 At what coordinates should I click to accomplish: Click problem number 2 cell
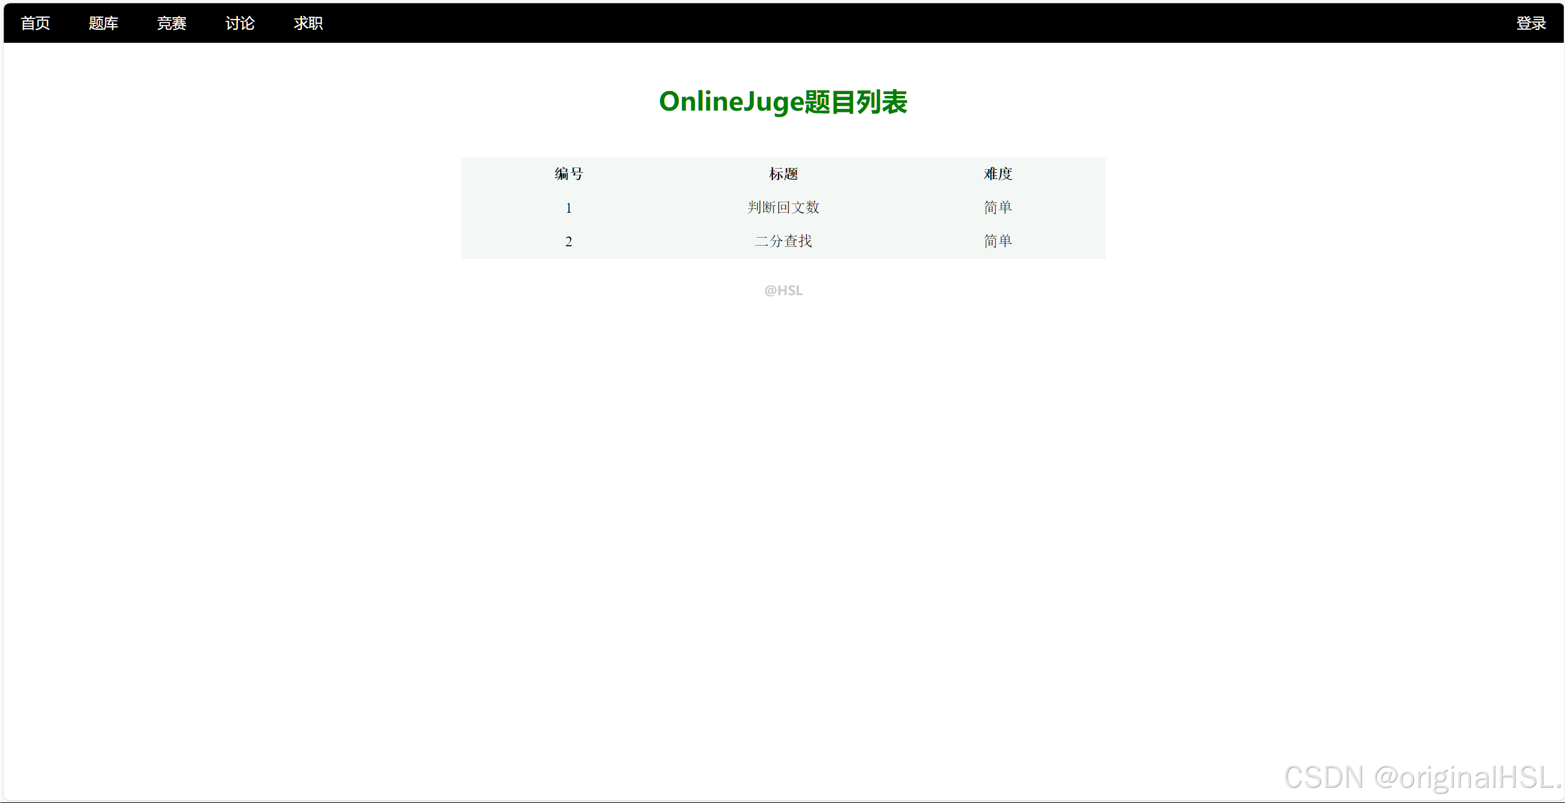pyautogui.click(x=568, y=242)
